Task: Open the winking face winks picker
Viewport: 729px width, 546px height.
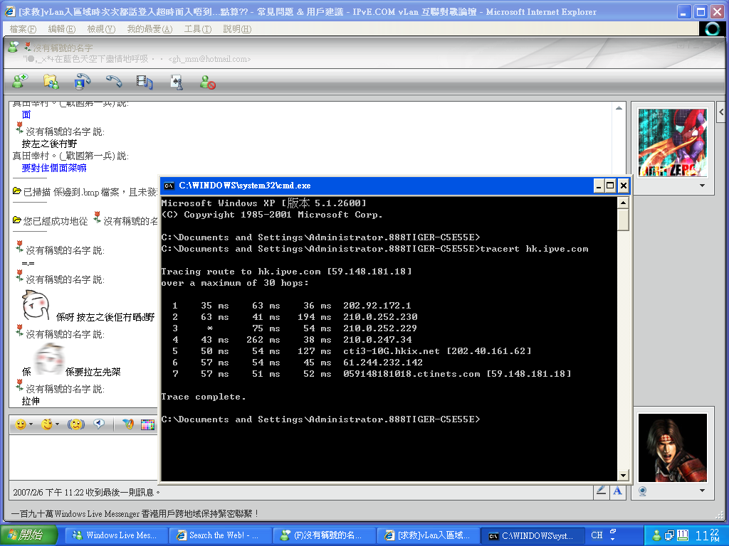Action: (x=47, y=424)
